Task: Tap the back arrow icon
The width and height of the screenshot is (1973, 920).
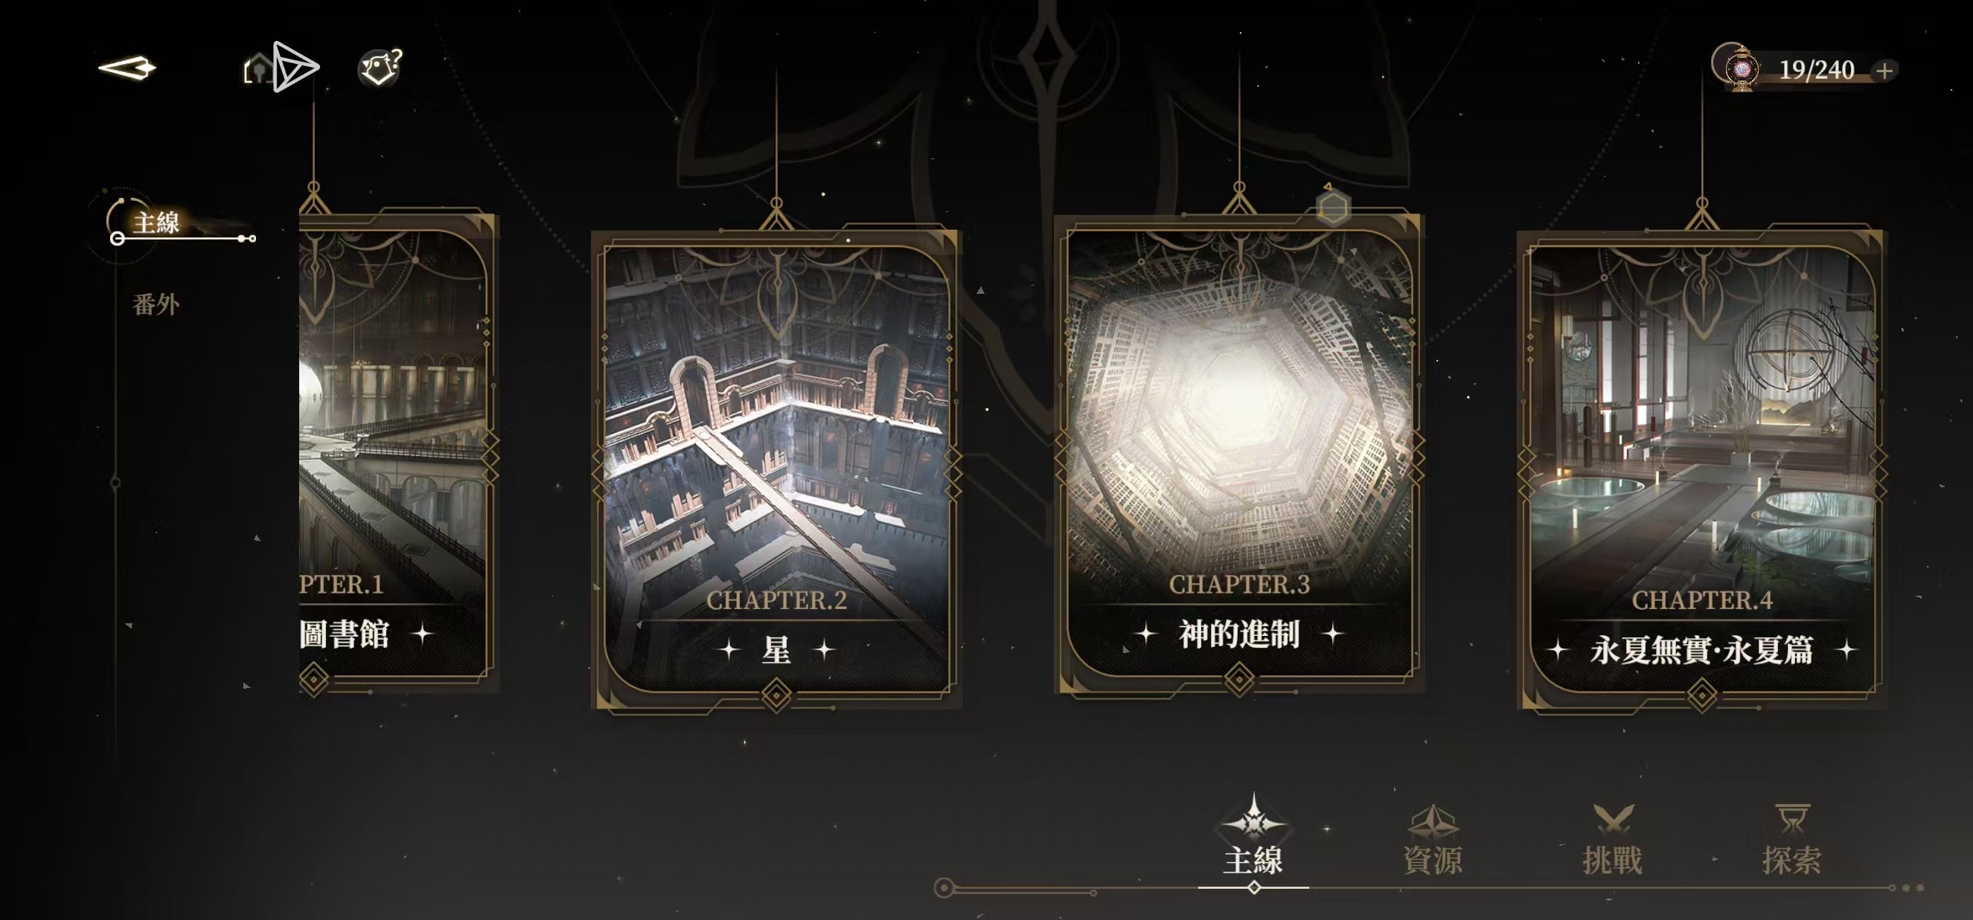Action: 127,68
